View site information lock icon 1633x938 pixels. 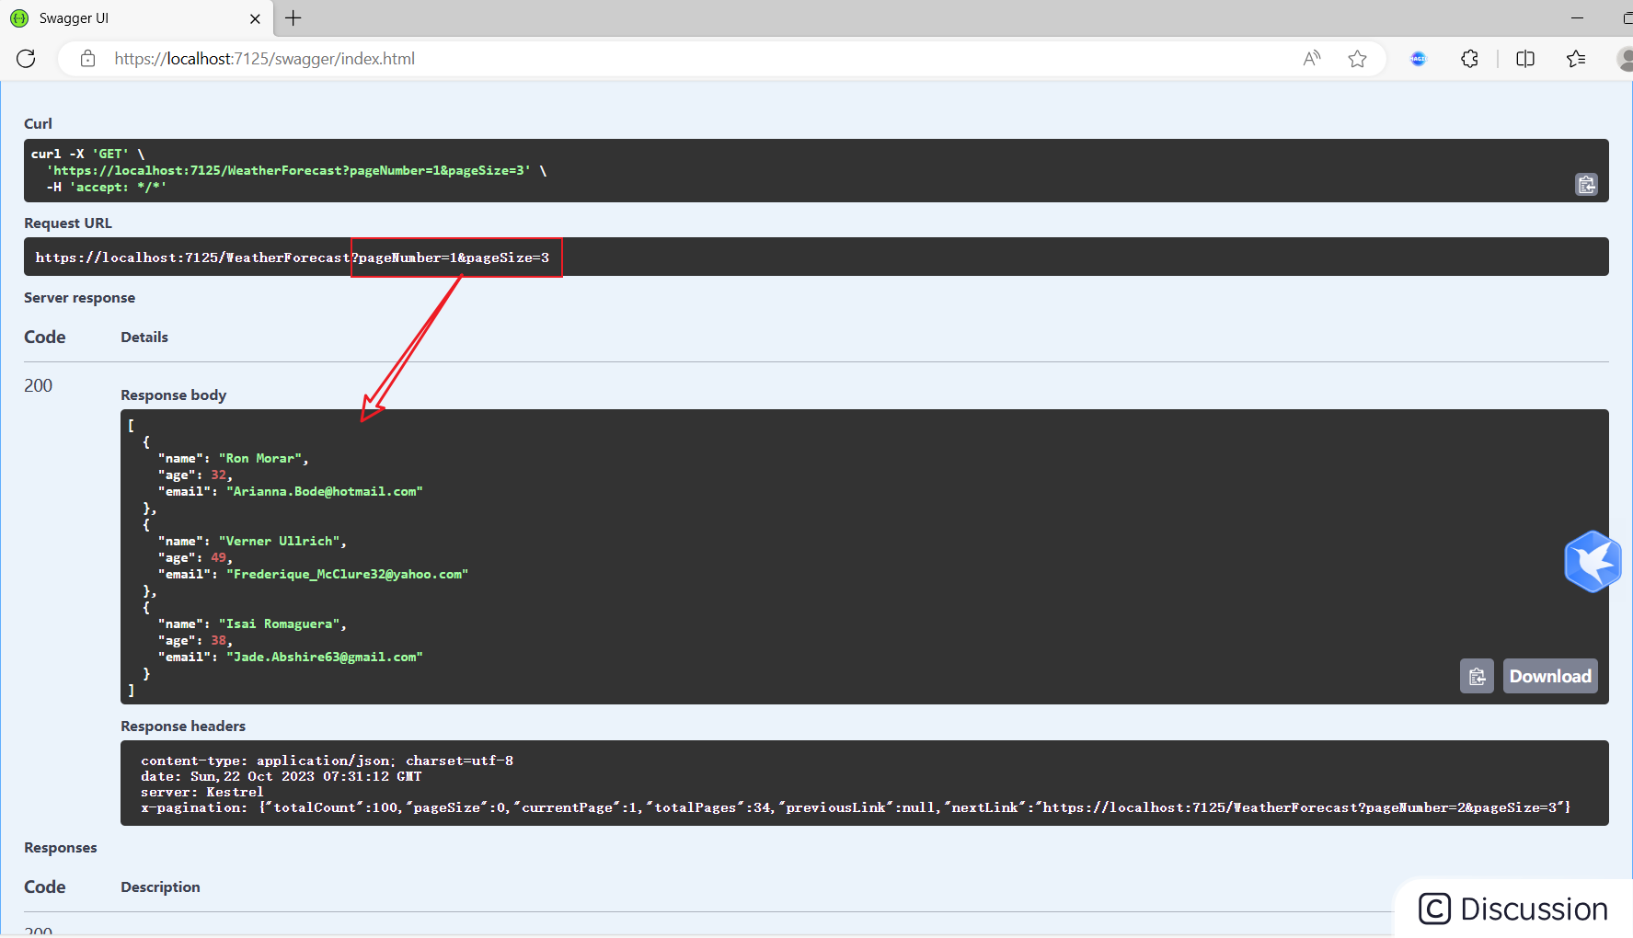click(87, 59)
